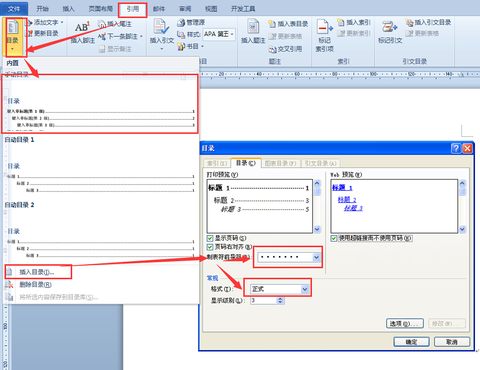This screenshot has width=480, height=370.
Task: Toggle 显示页码 checkbox
Action: 210,238
